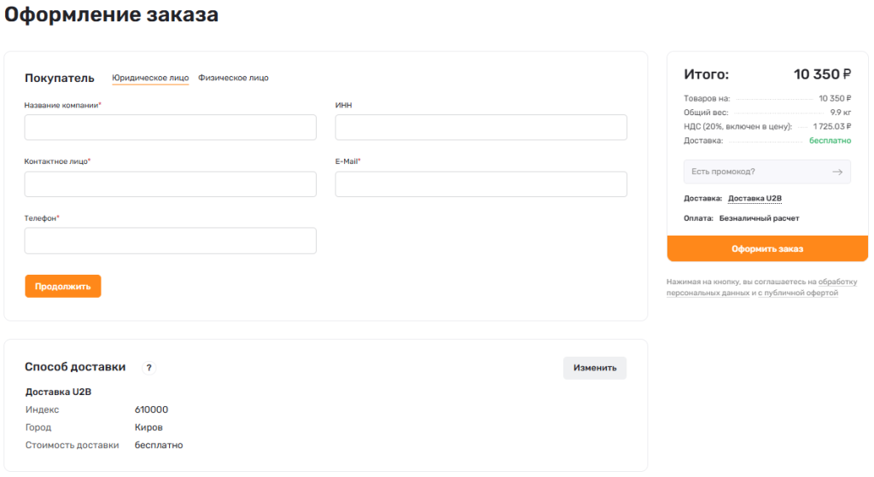Click the index value 610000

pyautogui.click(x=151, y=410)
